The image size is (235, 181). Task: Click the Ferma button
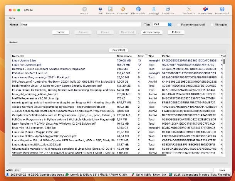click(x=105, y=32)
